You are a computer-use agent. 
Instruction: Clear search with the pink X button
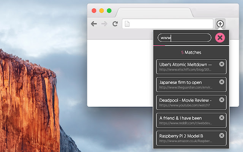click(220, 38)
